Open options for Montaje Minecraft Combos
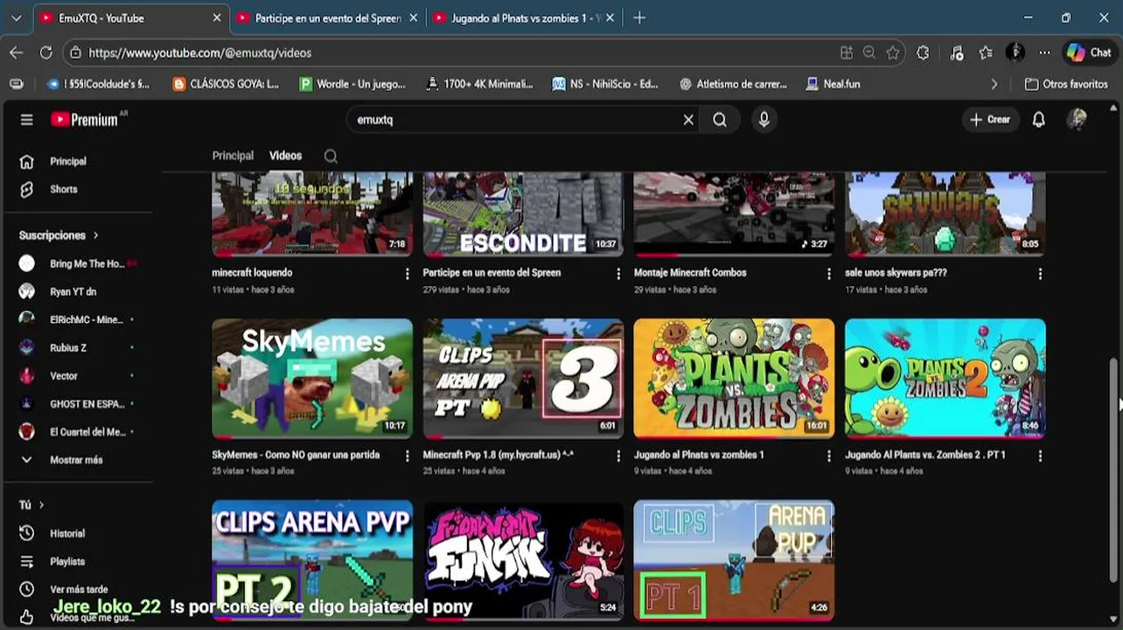This screenshot has height=630, width=1123. [829, 274]
